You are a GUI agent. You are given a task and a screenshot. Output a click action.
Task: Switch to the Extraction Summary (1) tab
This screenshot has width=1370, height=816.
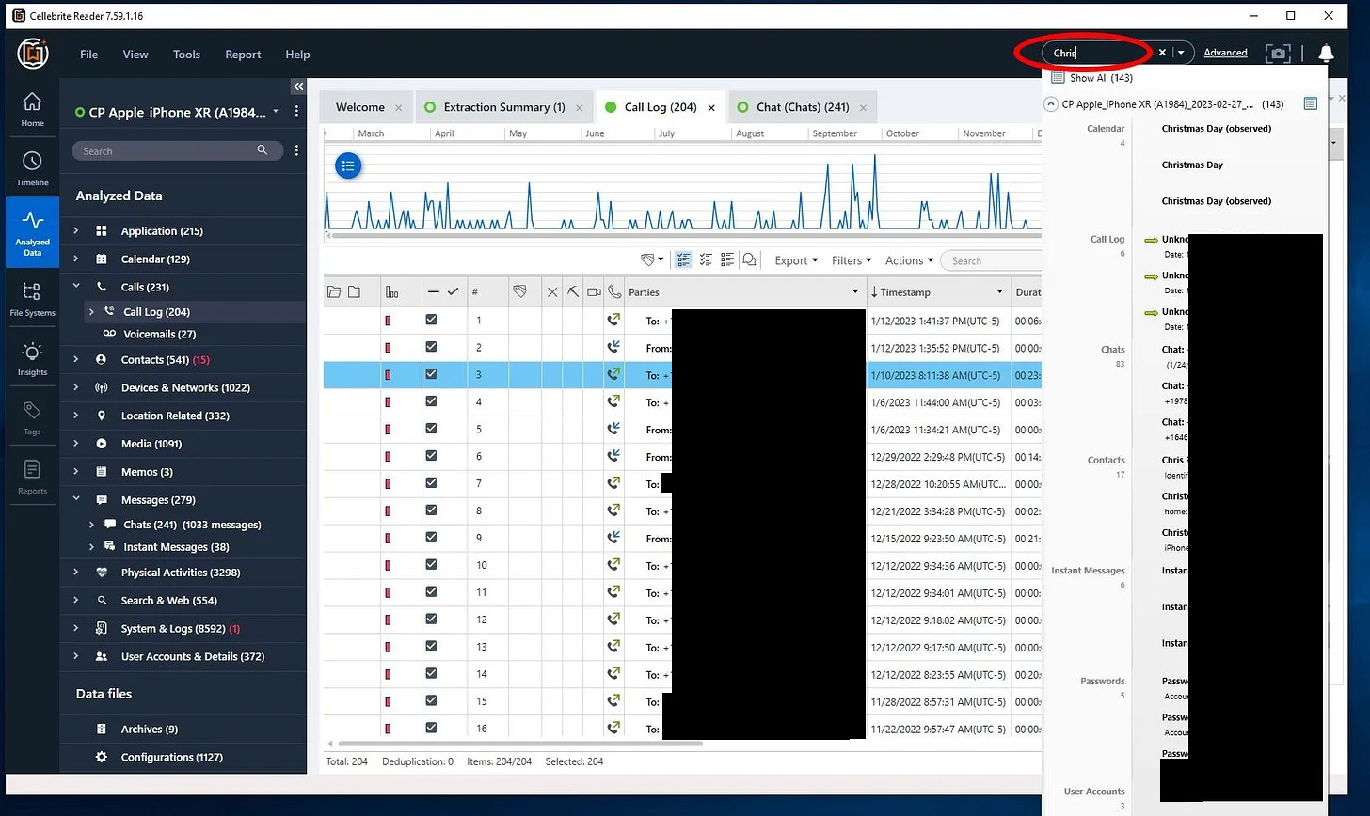point(504,107)
